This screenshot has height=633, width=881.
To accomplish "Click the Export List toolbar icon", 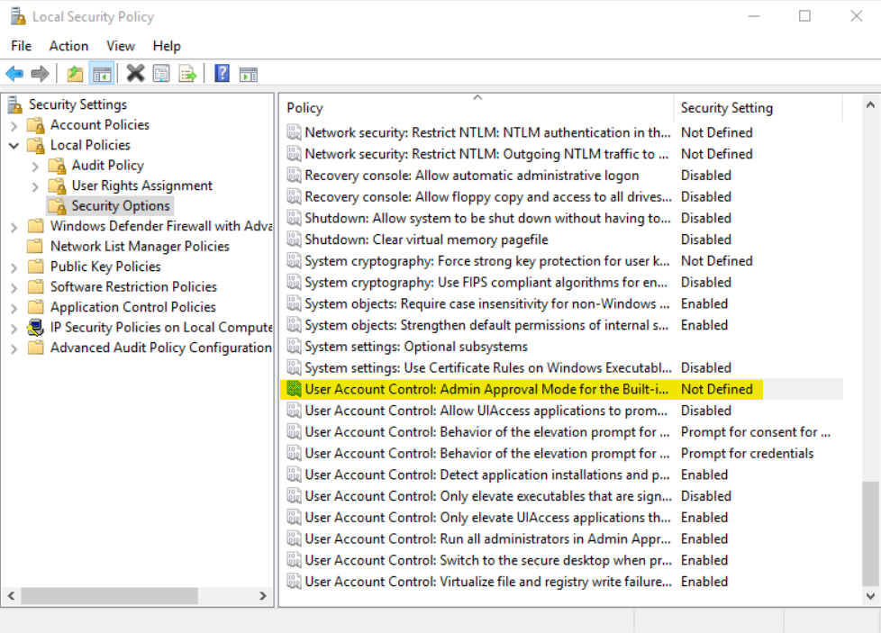I will pos(187,74).
